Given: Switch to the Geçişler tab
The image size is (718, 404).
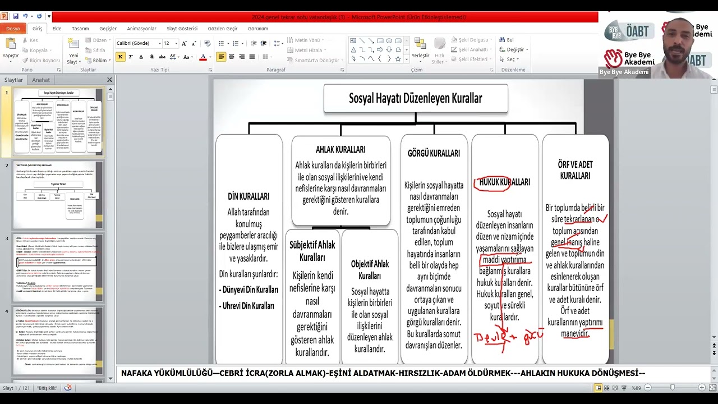Looking at the screenshot, I should click(108, 29).
